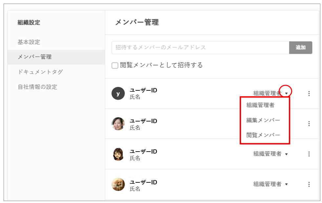Open 自社情報の設定 in the sidebar
Screen dimensions: 322x203
37,87
